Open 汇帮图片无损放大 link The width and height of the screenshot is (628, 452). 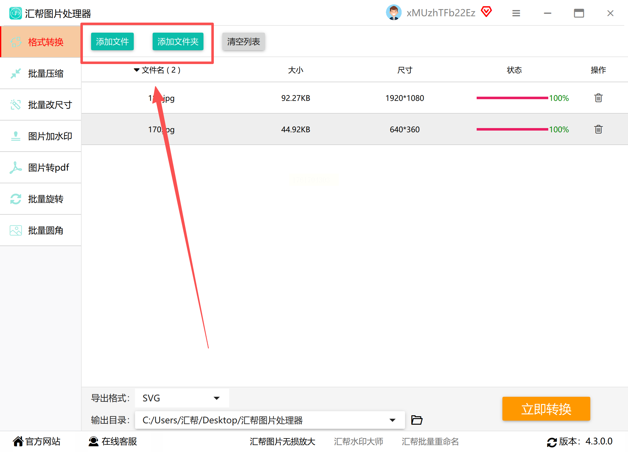click(x=282, y=441)
